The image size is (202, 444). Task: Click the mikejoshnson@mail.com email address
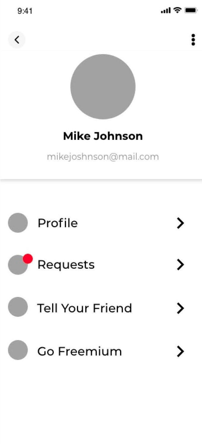[x=103, y=157]
